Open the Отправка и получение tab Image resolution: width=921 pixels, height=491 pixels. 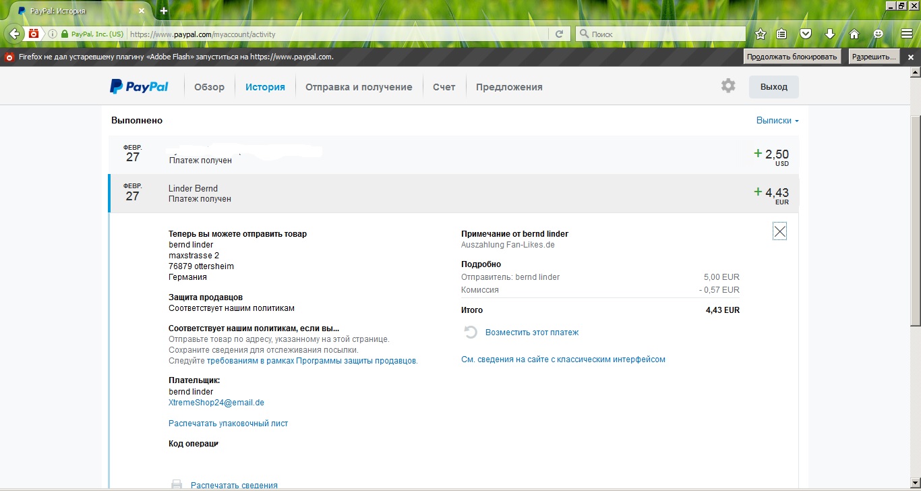[359, 87]
